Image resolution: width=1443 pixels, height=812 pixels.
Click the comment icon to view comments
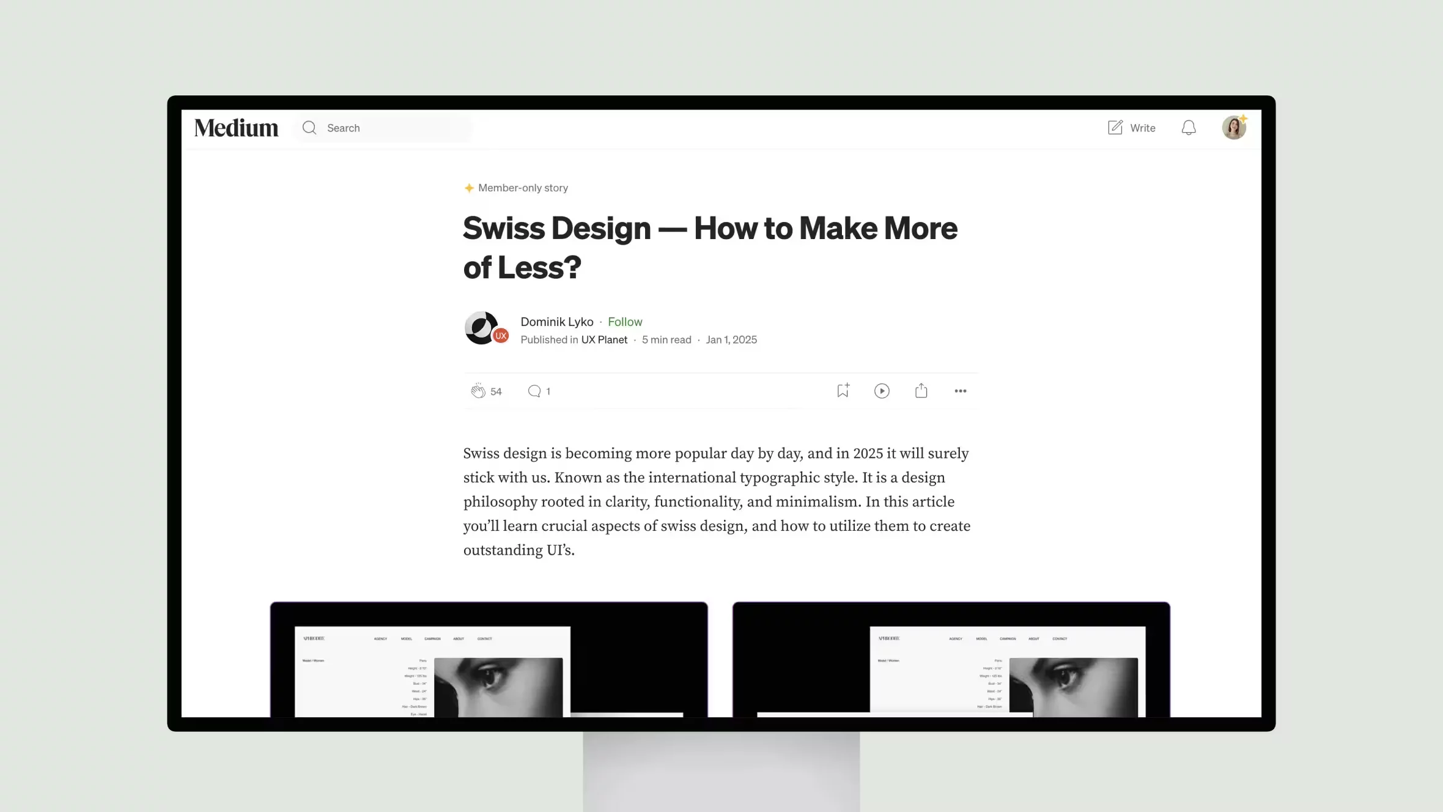tap(534, 391)
